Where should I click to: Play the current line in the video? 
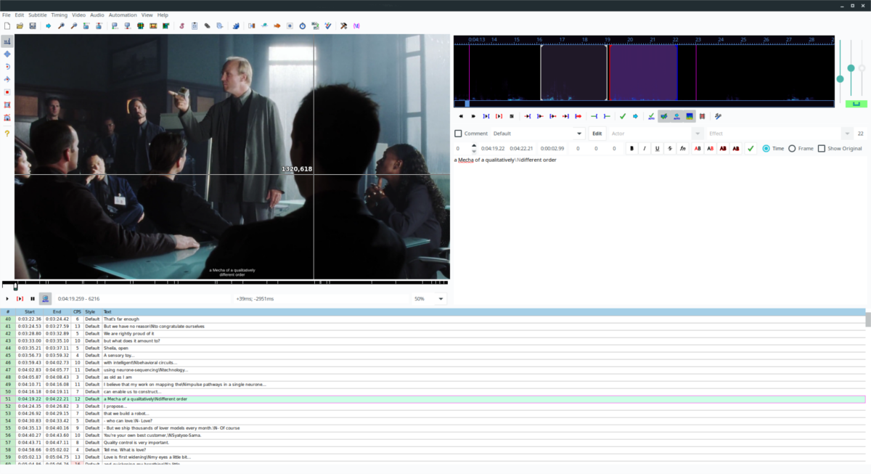point(20,298)
